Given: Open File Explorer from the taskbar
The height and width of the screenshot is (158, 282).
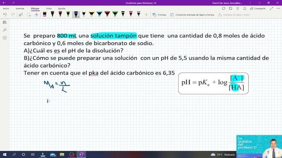Looking at the screenshot, I should 62,154.
